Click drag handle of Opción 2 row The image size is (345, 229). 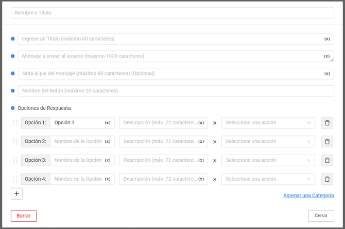tap(15, 142)
